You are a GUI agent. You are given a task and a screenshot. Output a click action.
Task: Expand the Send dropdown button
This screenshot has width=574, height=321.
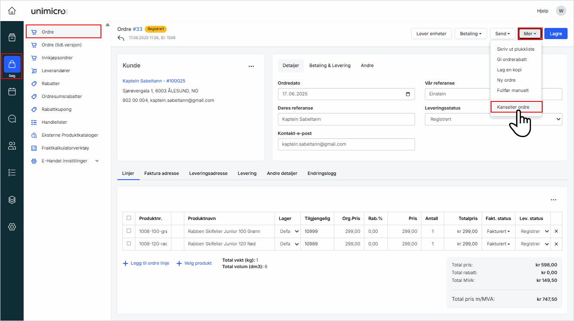tap(502, 34)
